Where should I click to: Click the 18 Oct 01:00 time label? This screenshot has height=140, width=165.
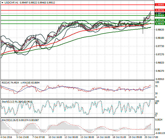point(119,137)
